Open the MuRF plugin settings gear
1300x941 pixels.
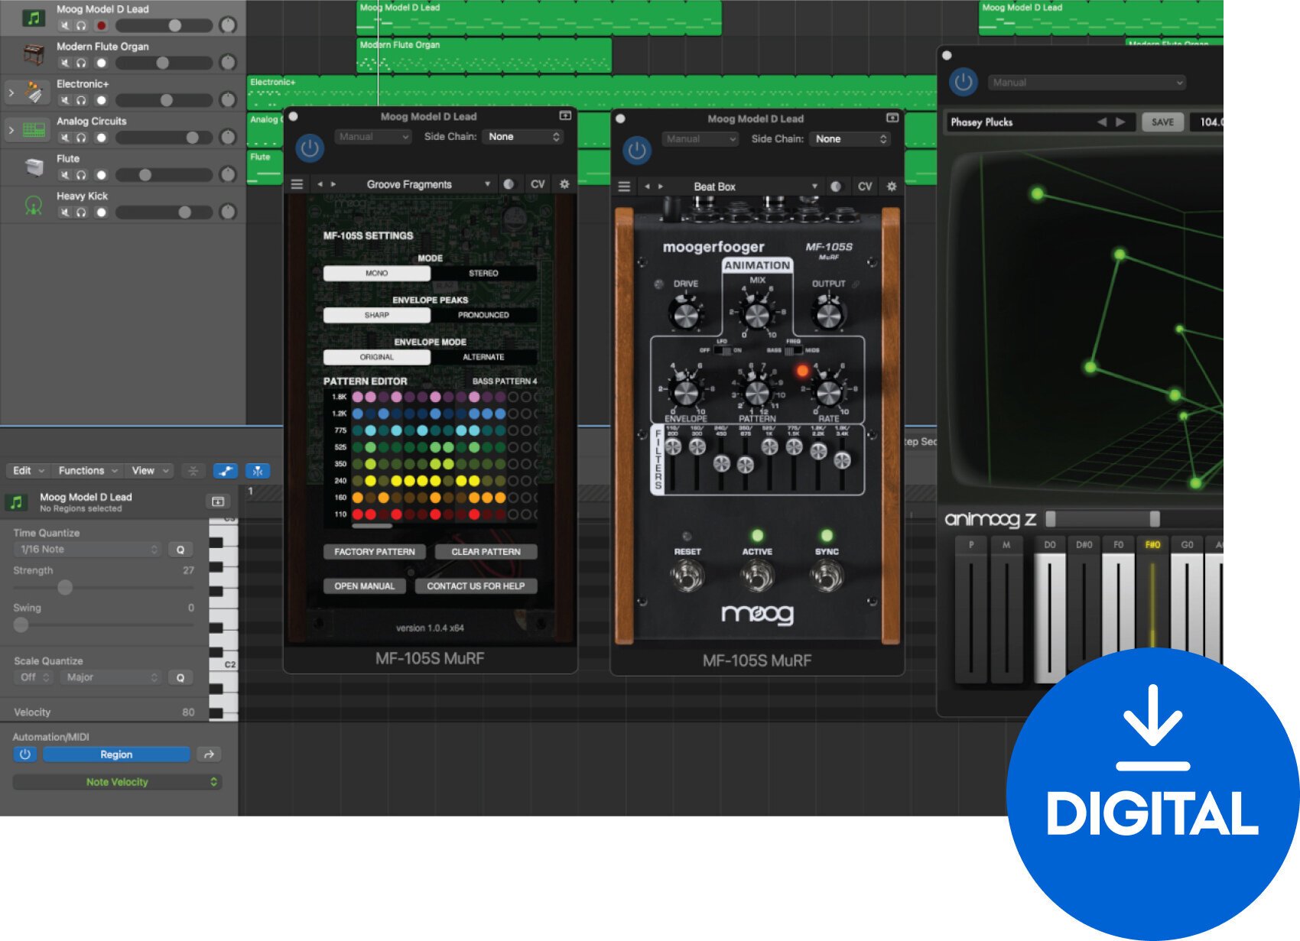click(564, 183)
